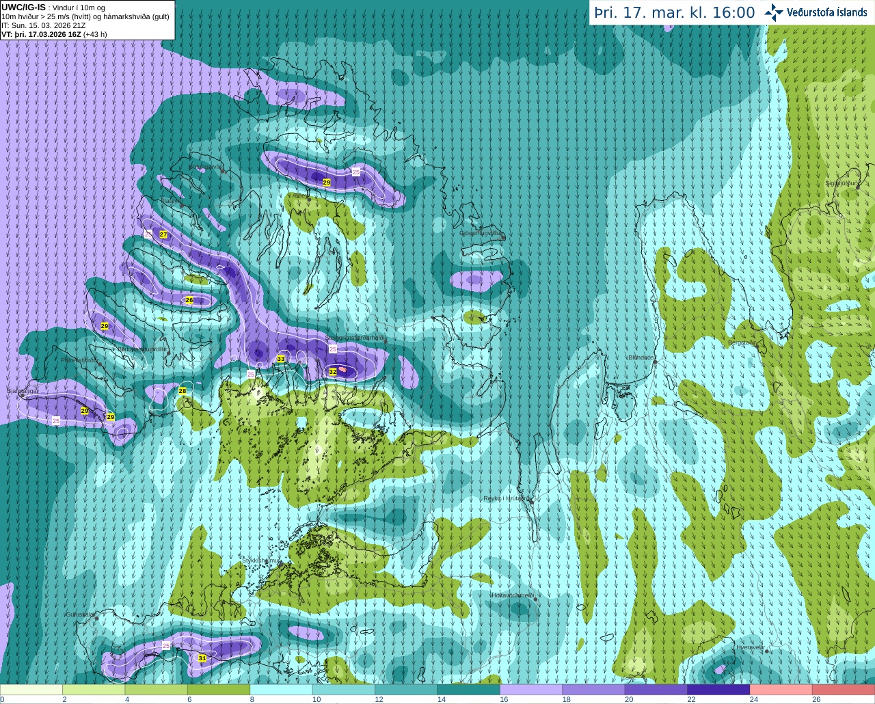Click the date header Þri. 17. mar. kl. 16:00

click(x=675, y=12)
